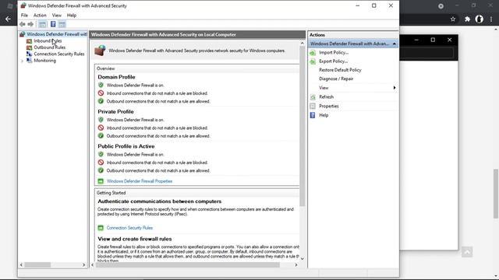The width and height of the screenshot is (499, 280).
Task: Click the Help book icon in Actions pane
Action: pyautogui.click(x=313, y=115)
